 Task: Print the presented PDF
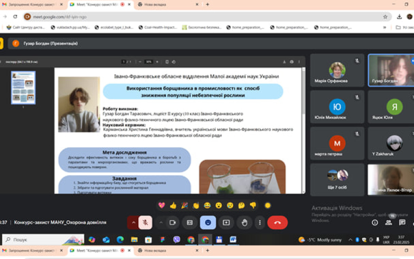[292, 62]
